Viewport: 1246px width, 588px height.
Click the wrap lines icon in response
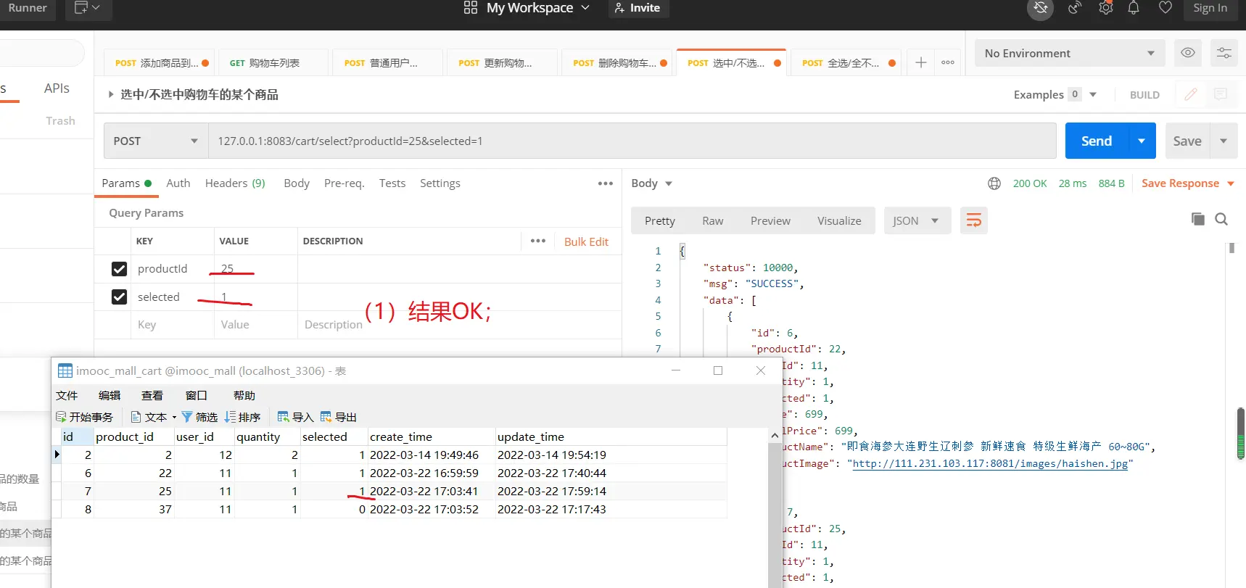click(x=973, y=220)
